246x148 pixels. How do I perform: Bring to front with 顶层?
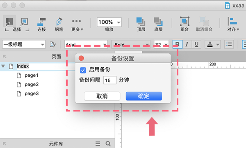click(141, 24)
